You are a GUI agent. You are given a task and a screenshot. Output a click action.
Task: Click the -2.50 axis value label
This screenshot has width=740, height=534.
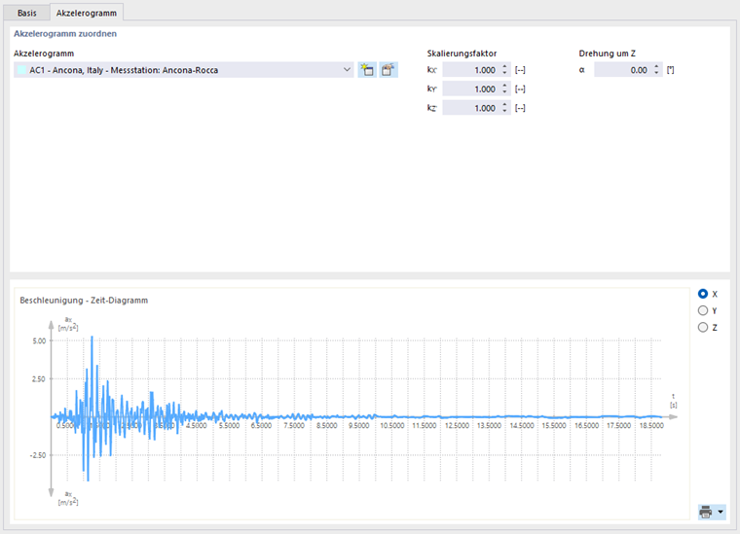tap(38, 455)
